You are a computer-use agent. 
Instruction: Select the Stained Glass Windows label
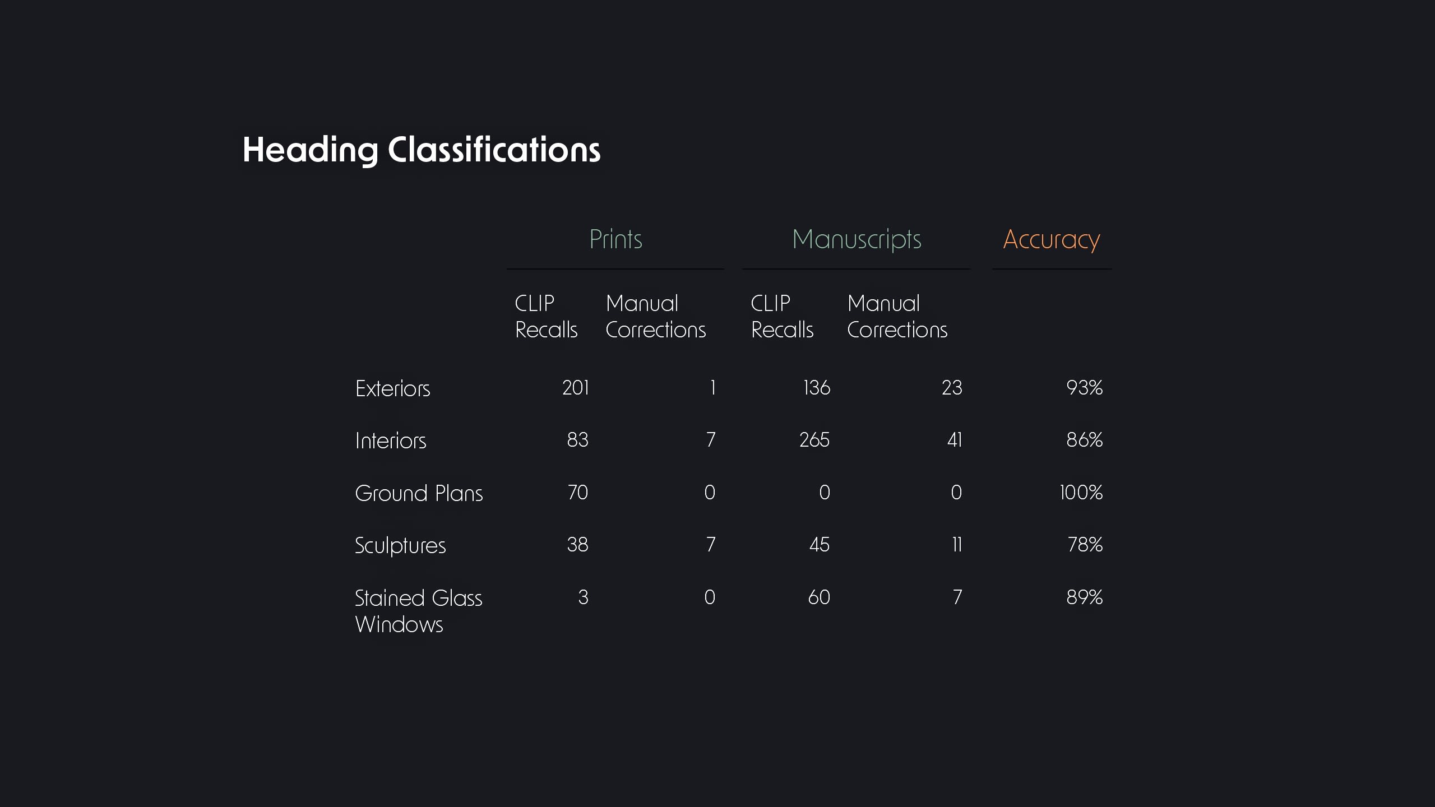pyautogui.click(x=418, y=611)
